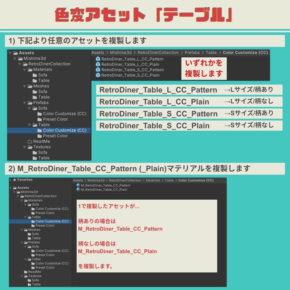Click the Favorites star icon
Image resolution: width=290 pixels, height=290 pixels.
point(15,180)
